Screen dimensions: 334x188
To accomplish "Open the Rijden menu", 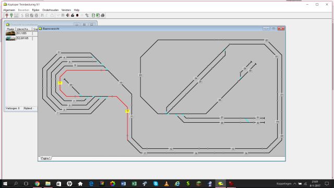I will (35, 10).
